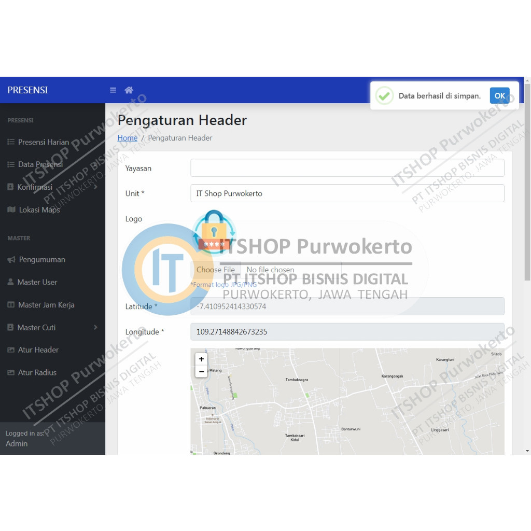This screenshot has width=531, height=531.
Task: Click the home icon in the blue navbar
Action: click(x=128, y=90)
